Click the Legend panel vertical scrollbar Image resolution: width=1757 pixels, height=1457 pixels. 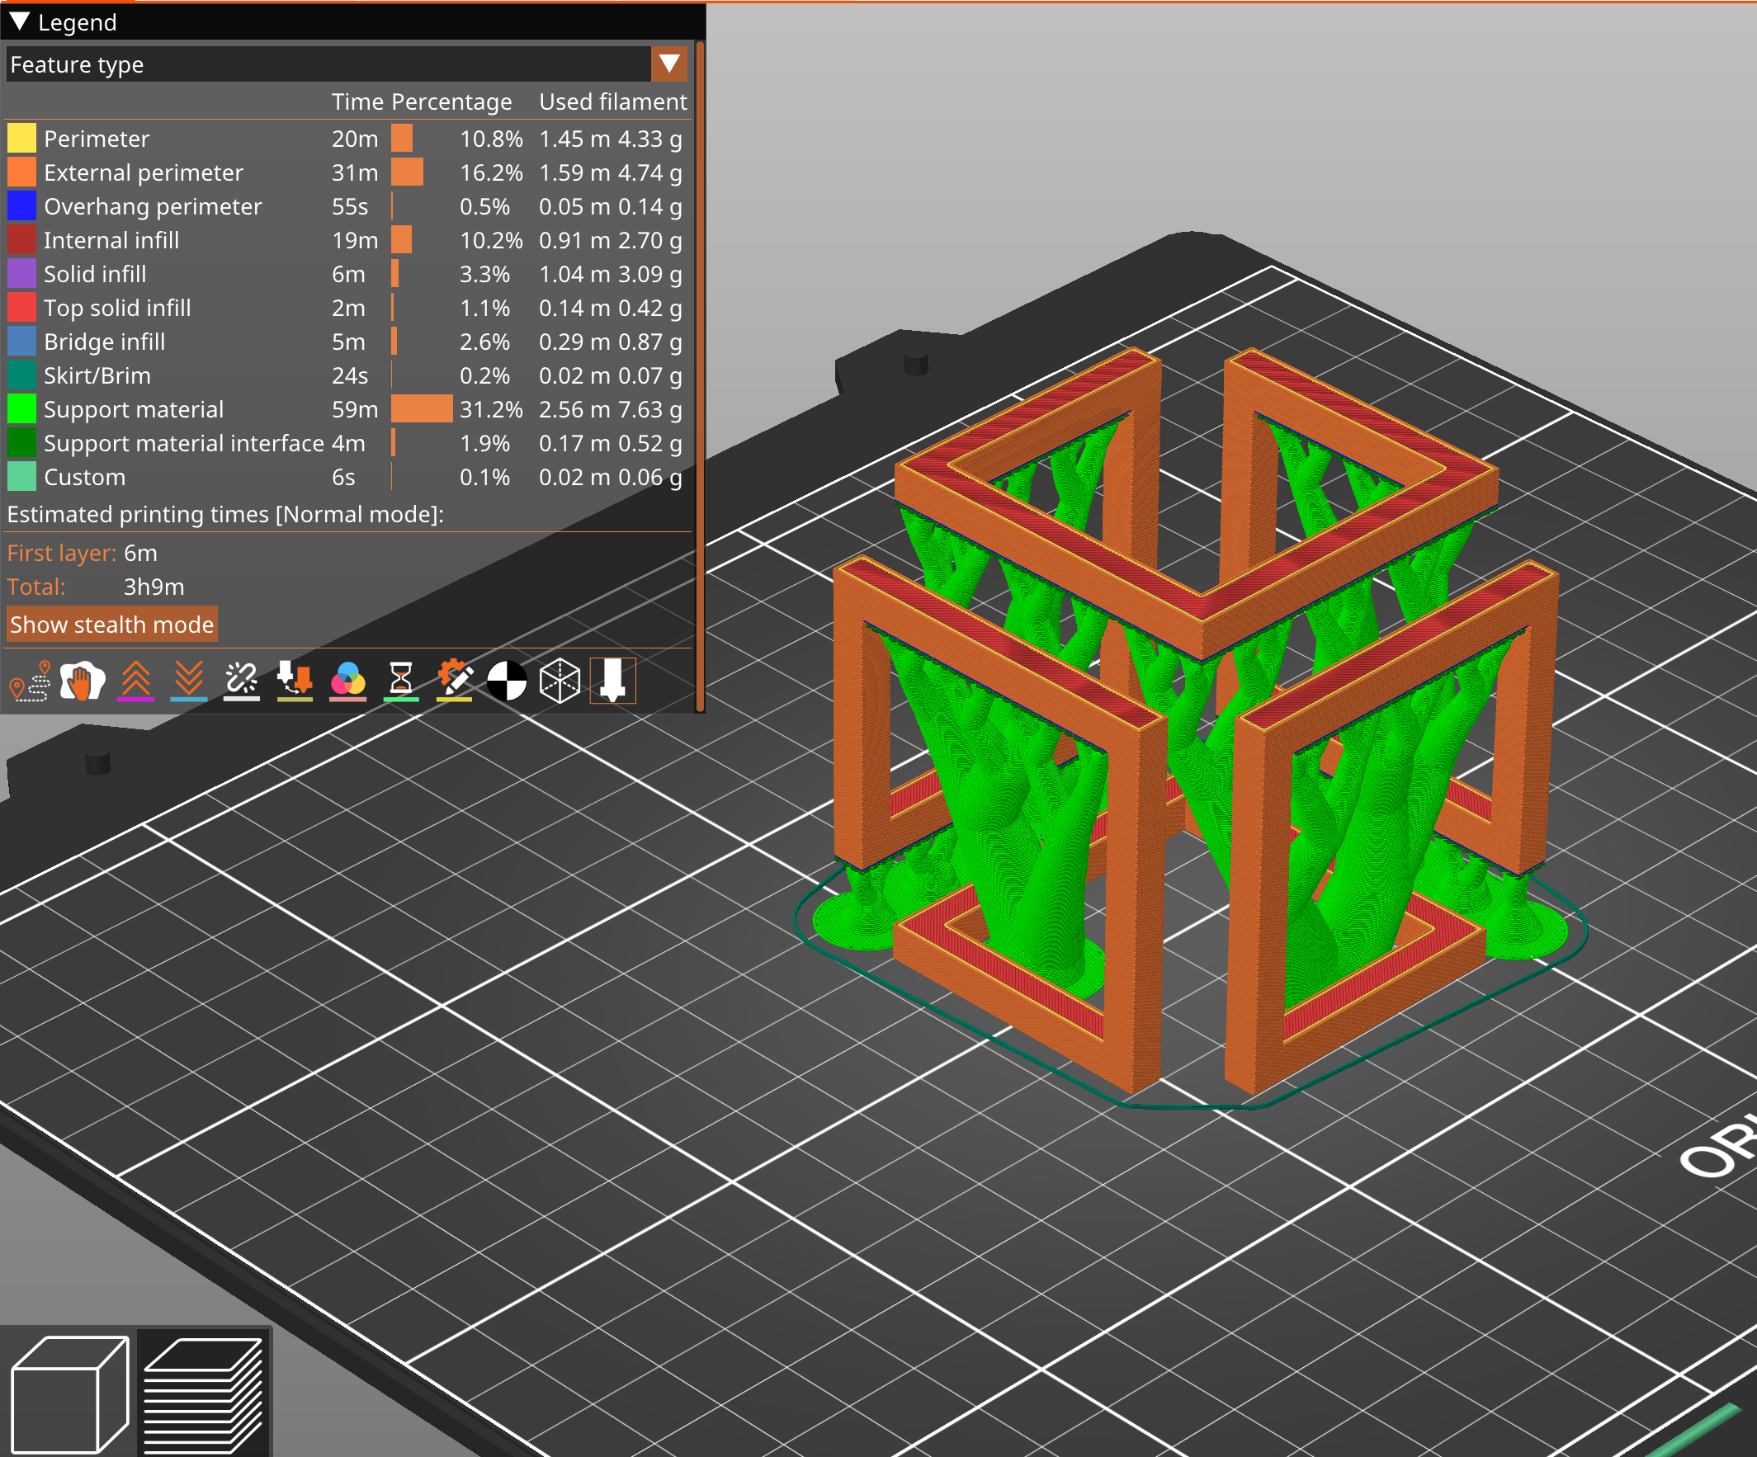(x=700, y=376)
